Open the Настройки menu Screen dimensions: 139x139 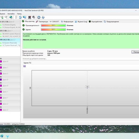11,14
